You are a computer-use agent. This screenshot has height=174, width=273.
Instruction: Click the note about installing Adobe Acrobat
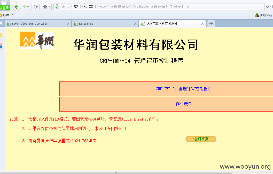coord(90,119)
